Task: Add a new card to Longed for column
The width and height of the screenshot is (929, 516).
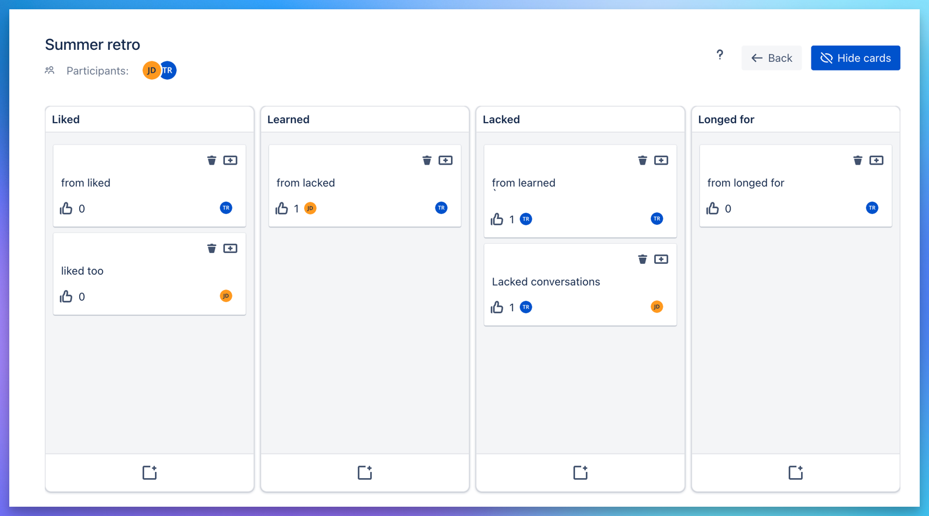Action: 795,472
